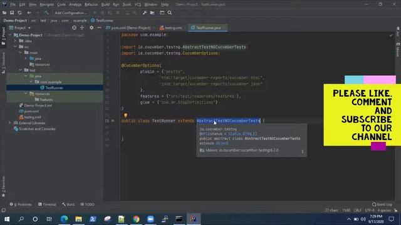Viewport: 401px width, 225px height.
Task: Click UTF-8 encoding in status bar
Action: [370, 211]
